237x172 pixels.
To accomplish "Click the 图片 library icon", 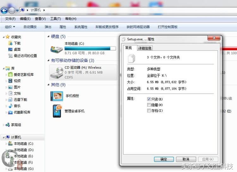I will (x=10, y=87).
